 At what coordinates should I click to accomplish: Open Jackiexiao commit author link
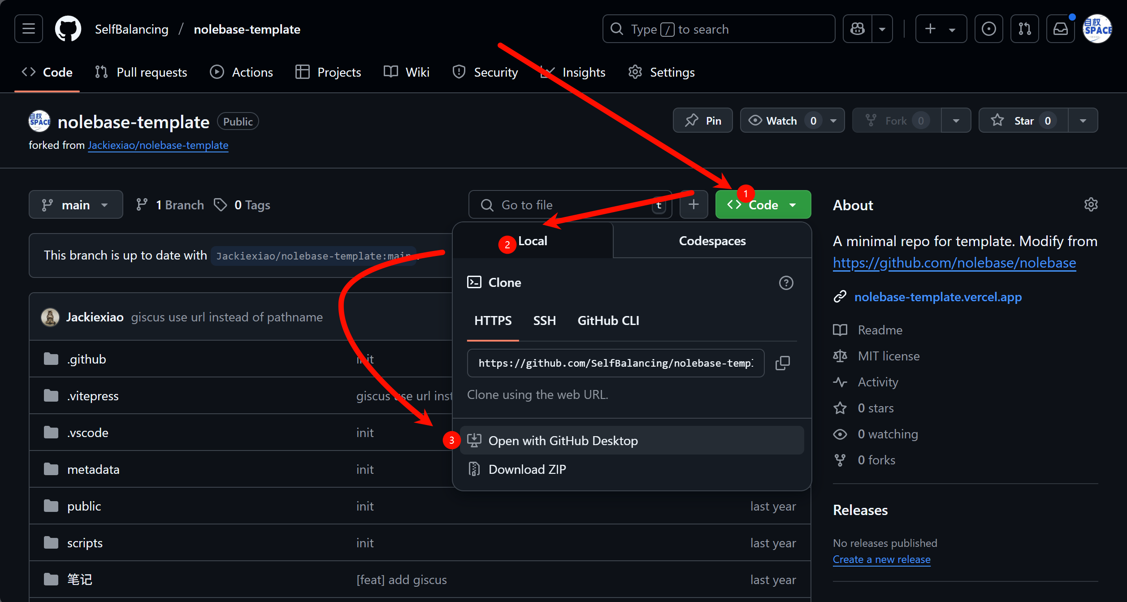tap(95, 317)
